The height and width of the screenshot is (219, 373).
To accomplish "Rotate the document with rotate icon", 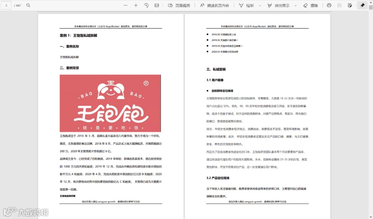I will click(x=146, y=5).
